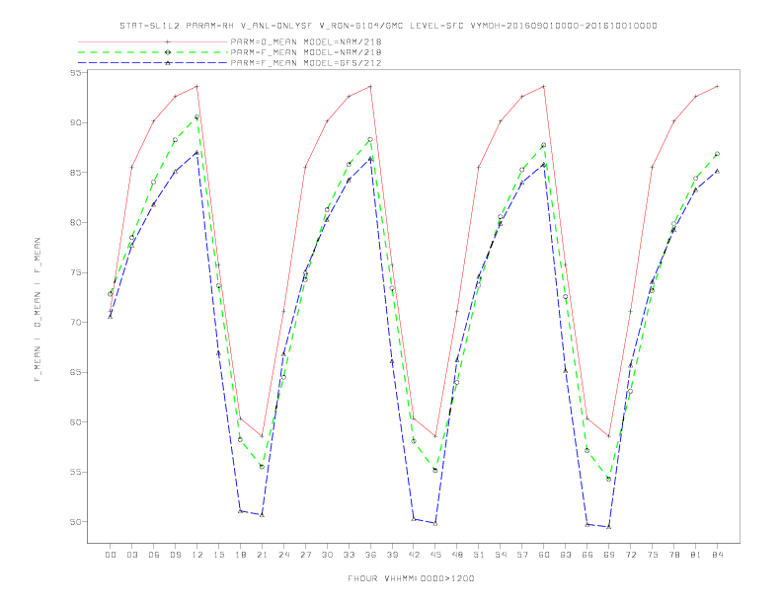Click the blue triangle marker at hour 21

click(262, 515)
